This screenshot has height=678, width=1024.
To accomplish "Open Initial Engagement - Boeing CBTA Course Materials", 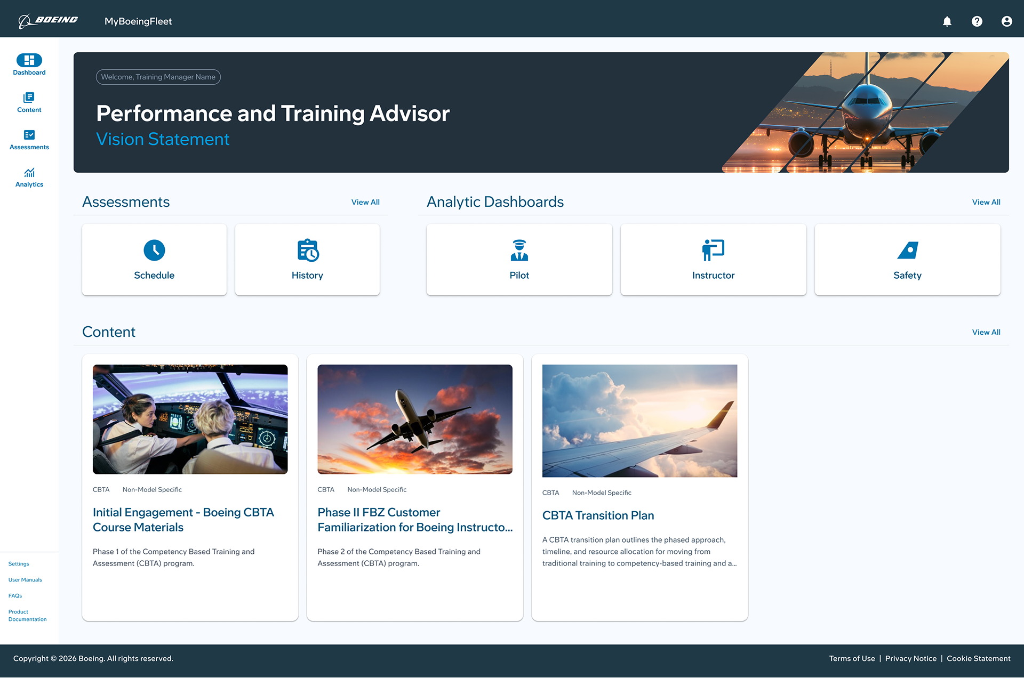I will point(183,520).
